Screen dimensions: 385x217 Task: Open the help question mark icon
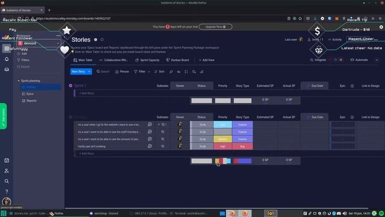(x=7, y=192)
